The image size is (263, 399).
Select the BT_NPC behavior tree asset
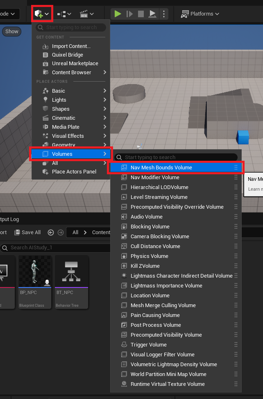coord(71,282)
